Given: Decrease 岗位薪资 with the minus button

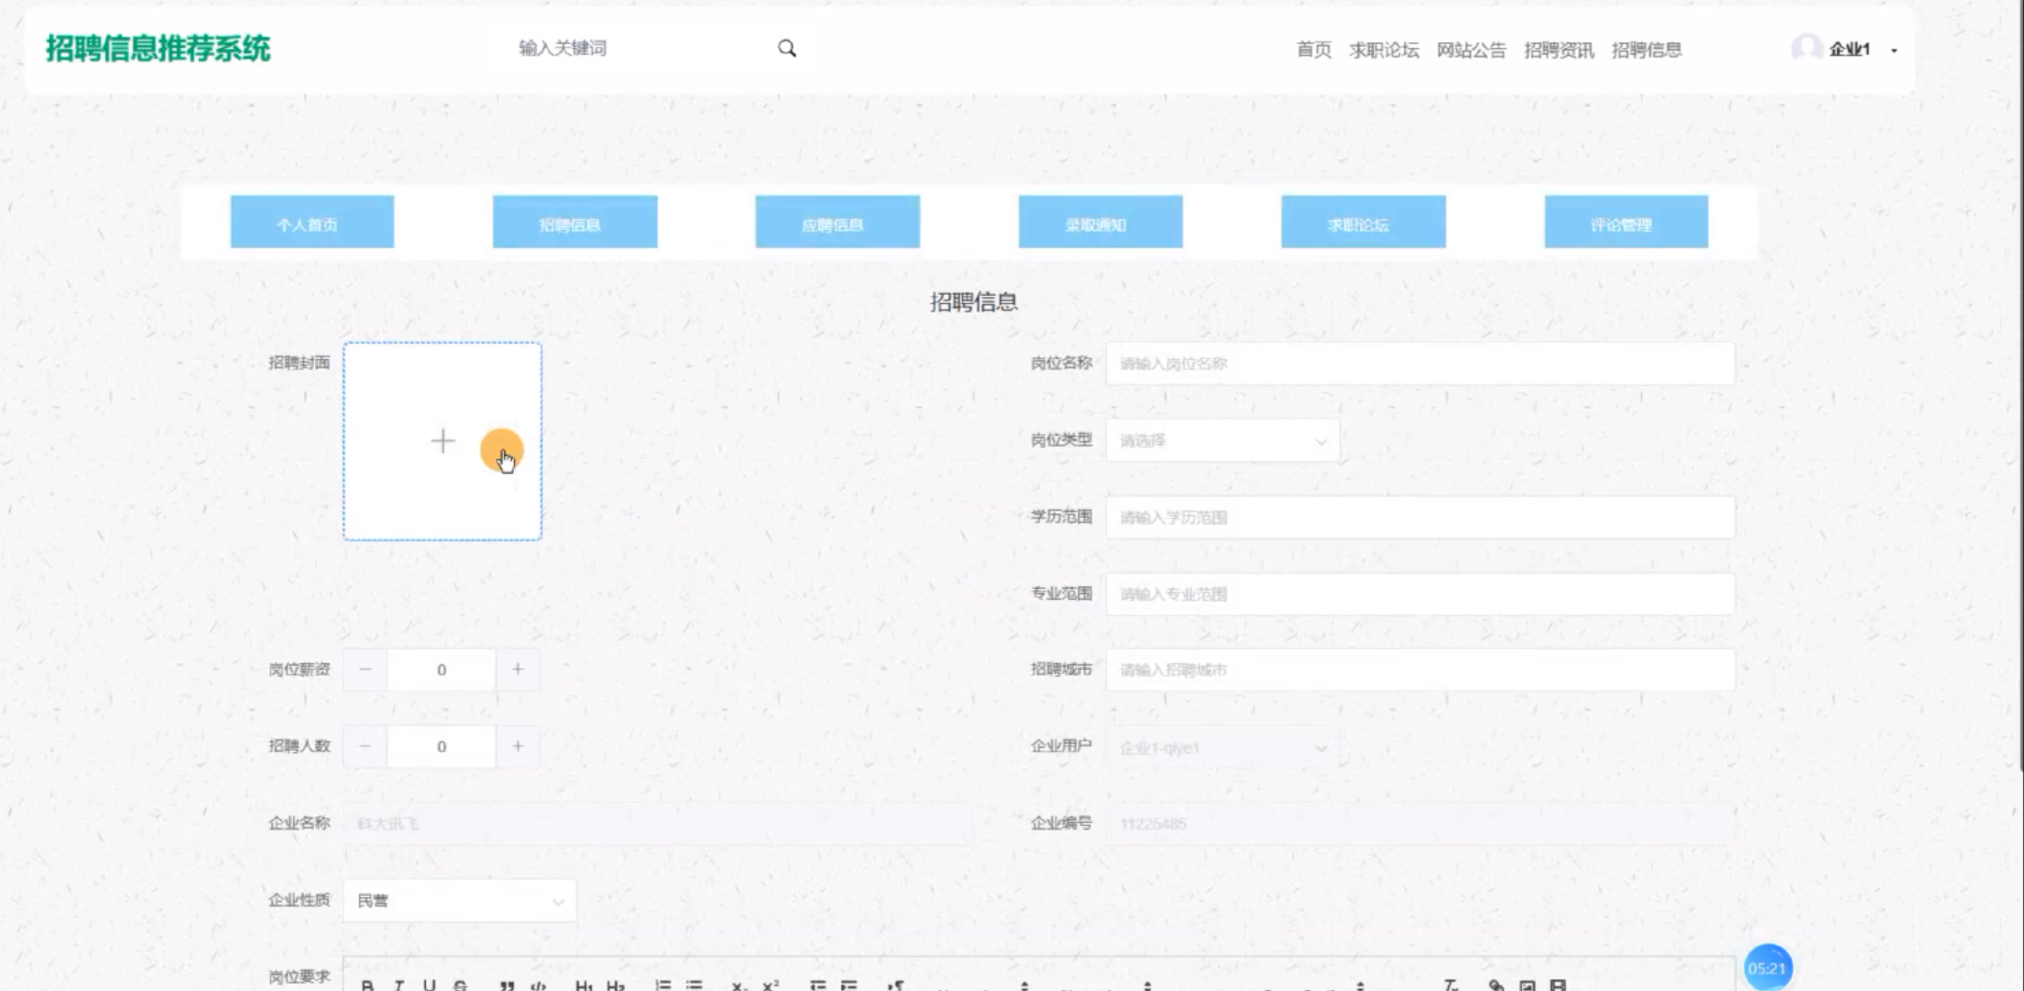Looking at the screenshot, I should (365, 670).
